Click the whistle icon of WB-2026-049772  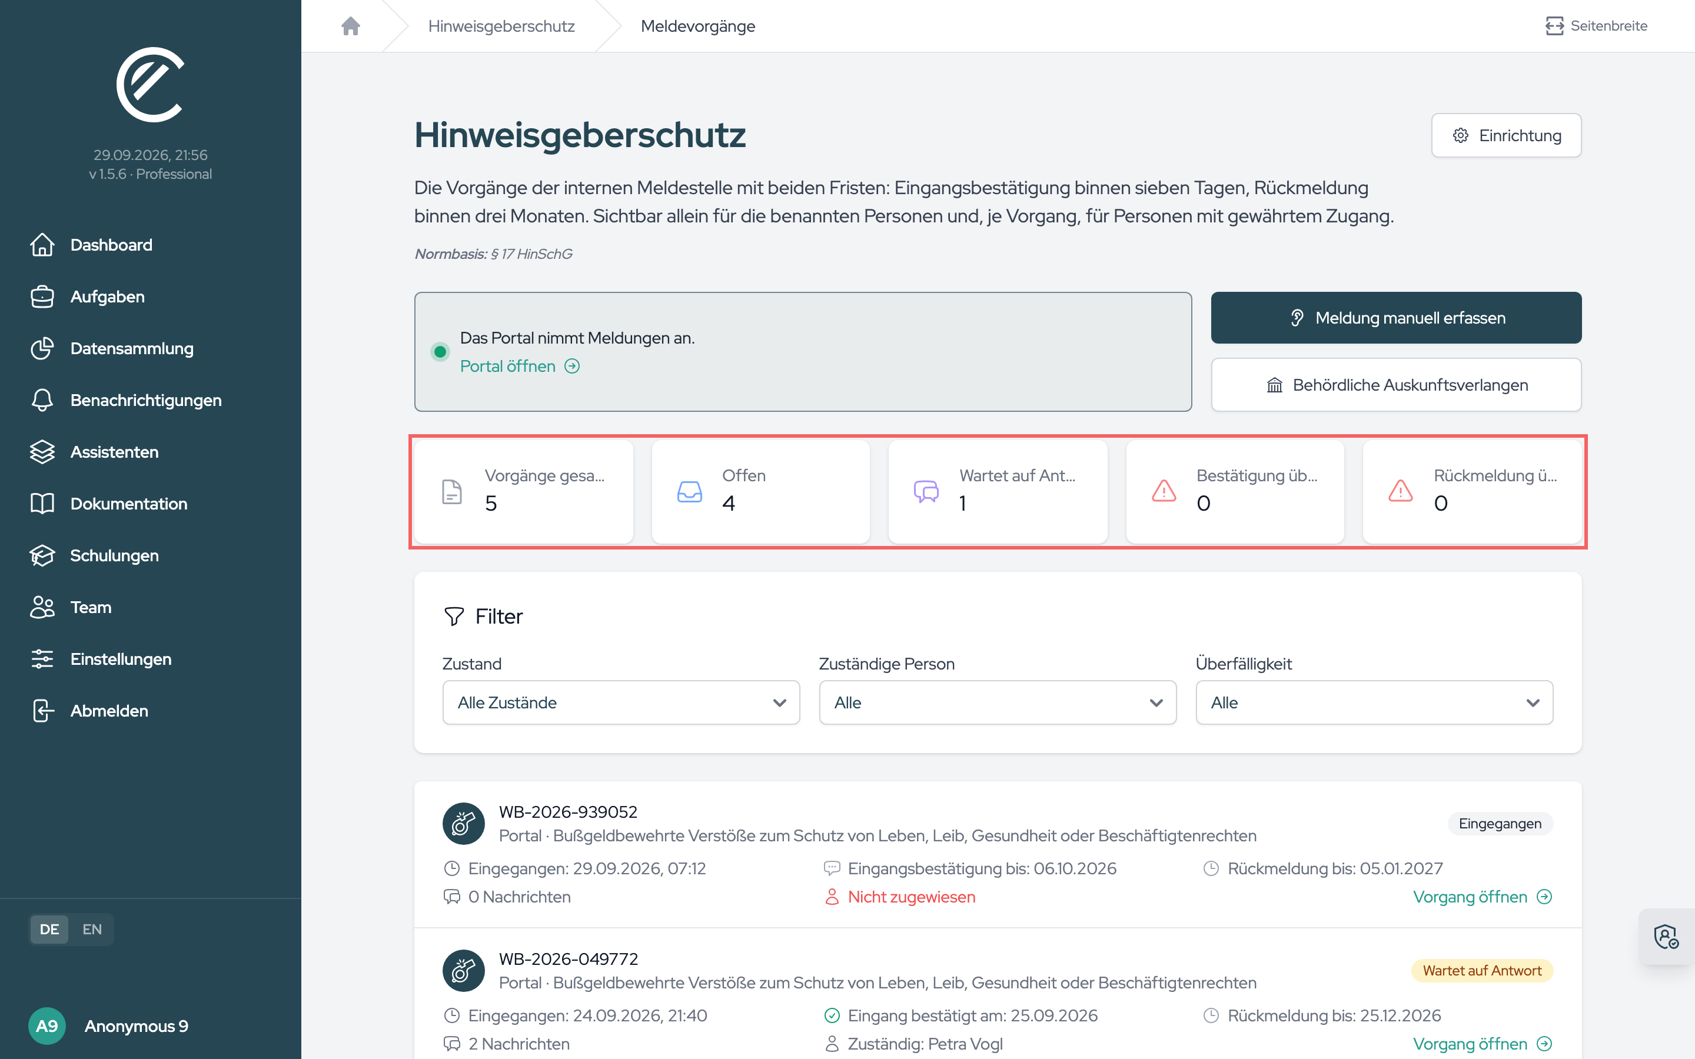point(464,971)
